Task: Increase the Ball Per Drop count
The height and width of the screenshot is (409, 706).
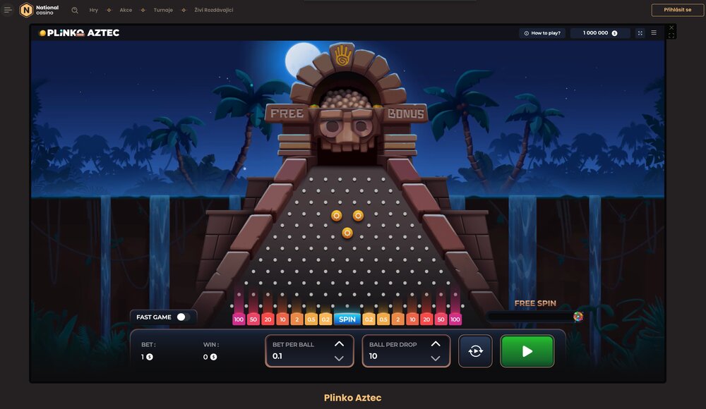Action: [x=436, y=344]
